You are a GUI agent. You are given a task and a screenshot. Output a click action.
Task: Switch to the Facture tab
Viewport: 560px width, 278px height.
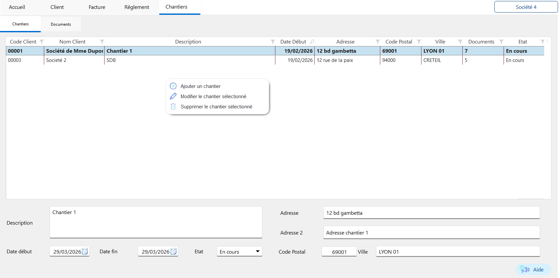coord(97,7)
